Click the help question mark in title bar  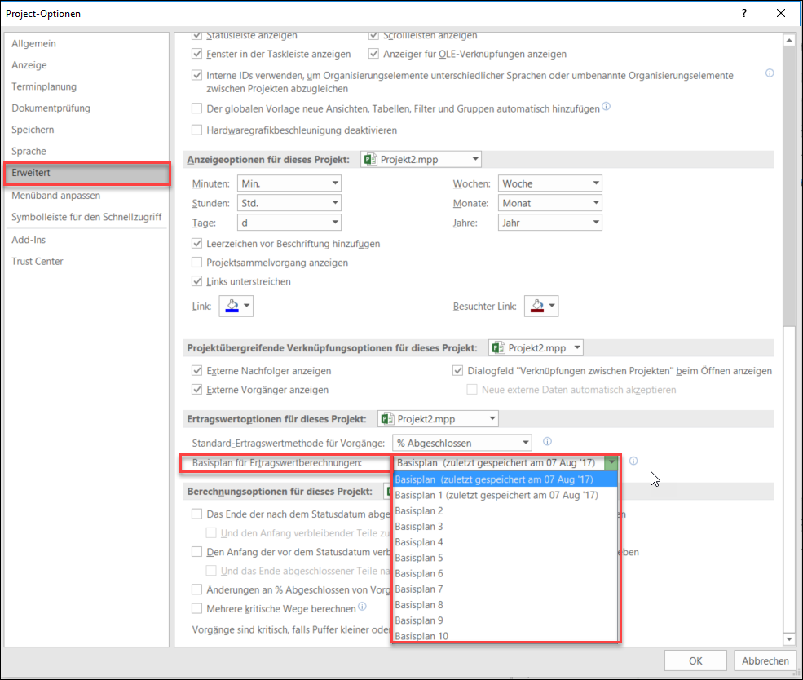tap(743, 14)
